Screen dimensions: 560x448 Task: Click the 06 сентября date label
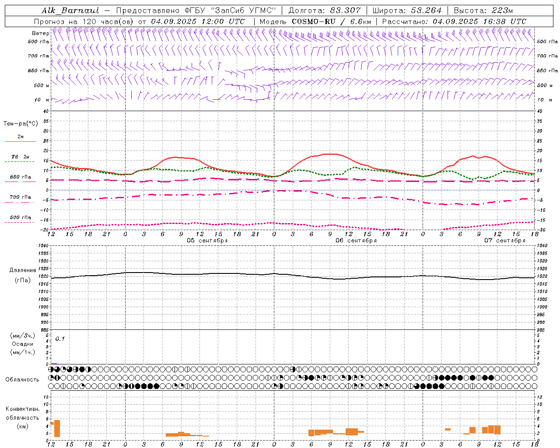click(x=356, y=241)
